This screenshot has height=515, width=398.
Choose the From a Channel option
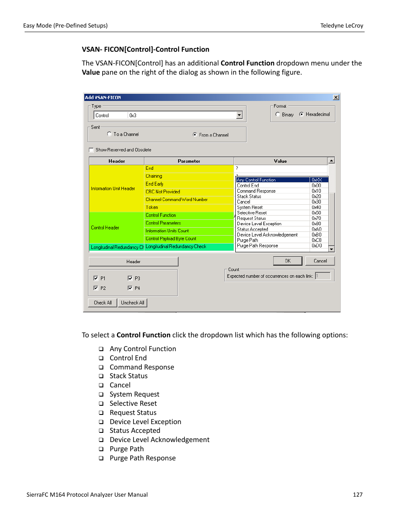pos(195,135)
